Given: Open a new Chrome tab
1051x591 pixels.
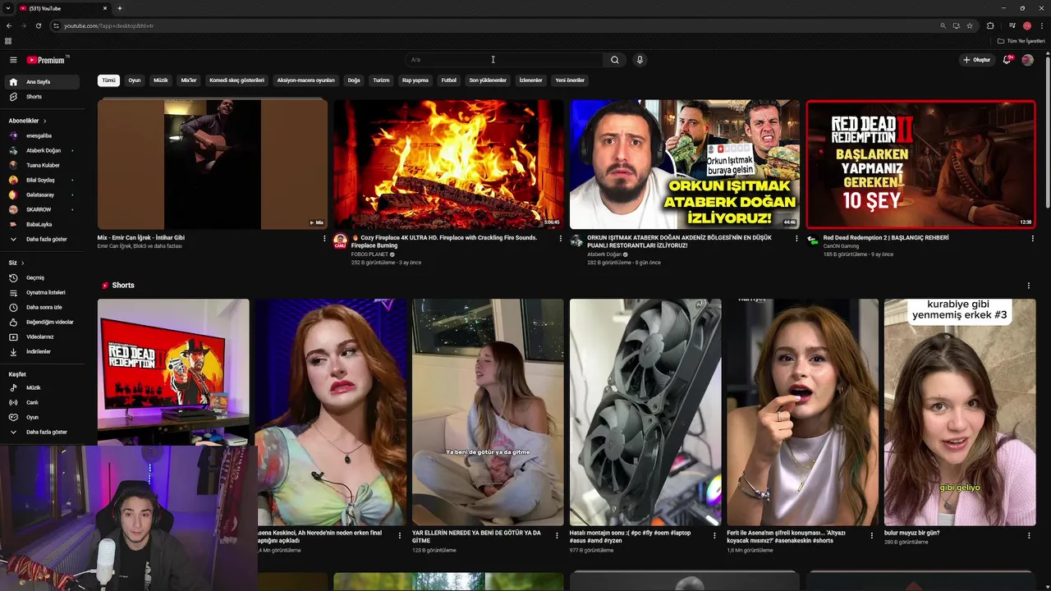Looking at the screenshot, I should 120,8.
